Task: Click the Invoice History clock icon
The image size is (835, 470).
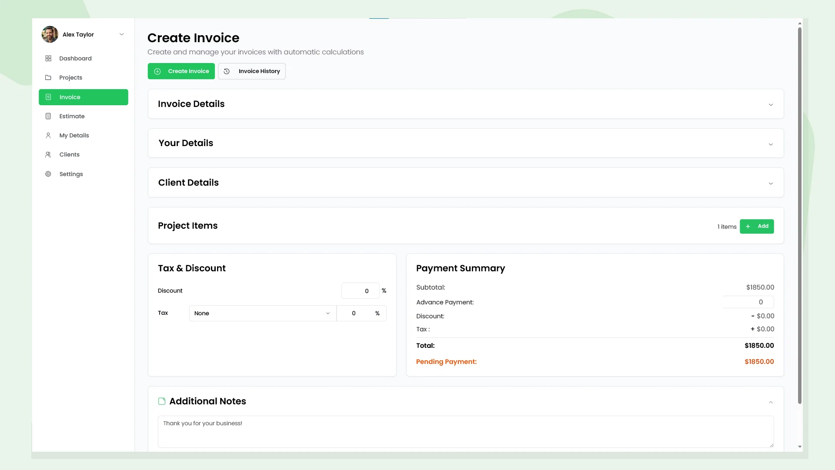Action: pyautogui.click(x=227, y=71)
